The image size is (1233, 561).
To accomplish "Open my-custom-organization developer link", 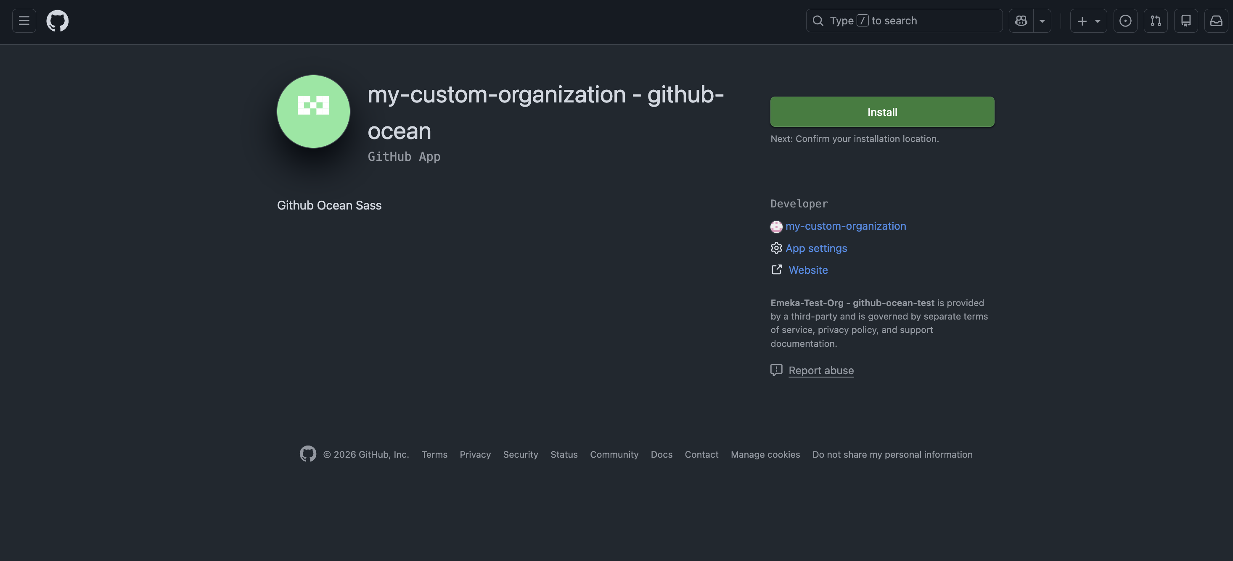I will pos(845,226).
